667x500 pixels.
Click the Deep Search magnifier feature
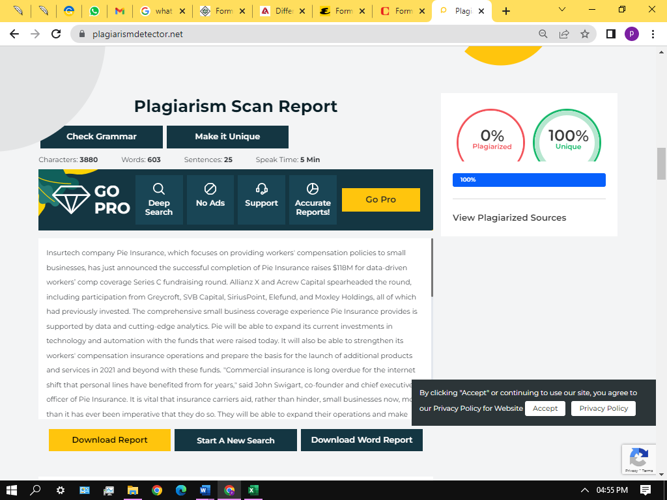point(159,200)
